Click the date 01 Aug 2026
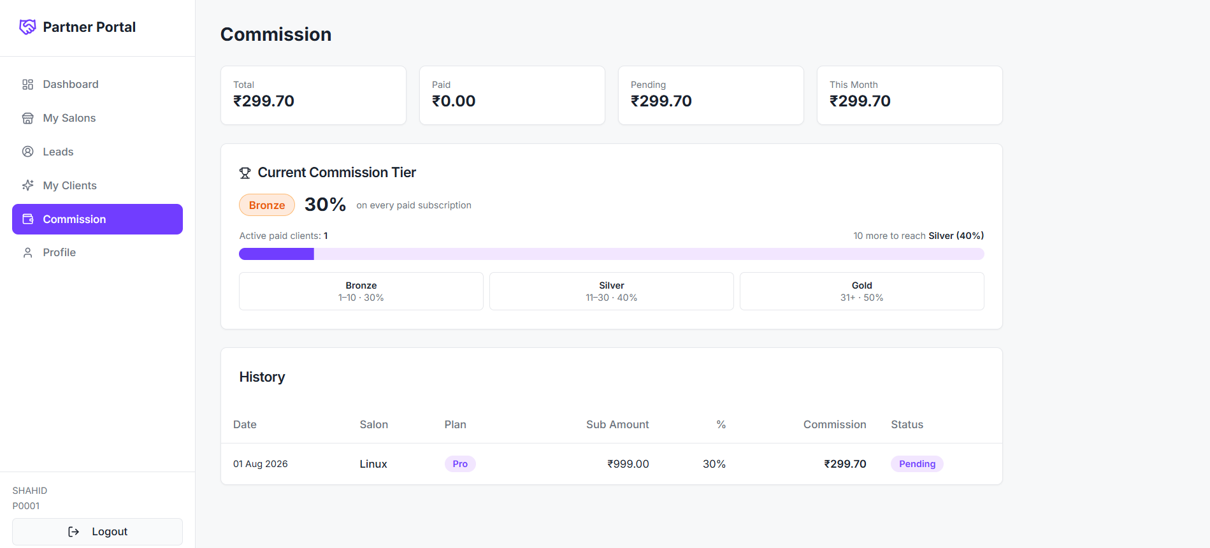Screen dimensions: 1210x548 tap(261, 464)
